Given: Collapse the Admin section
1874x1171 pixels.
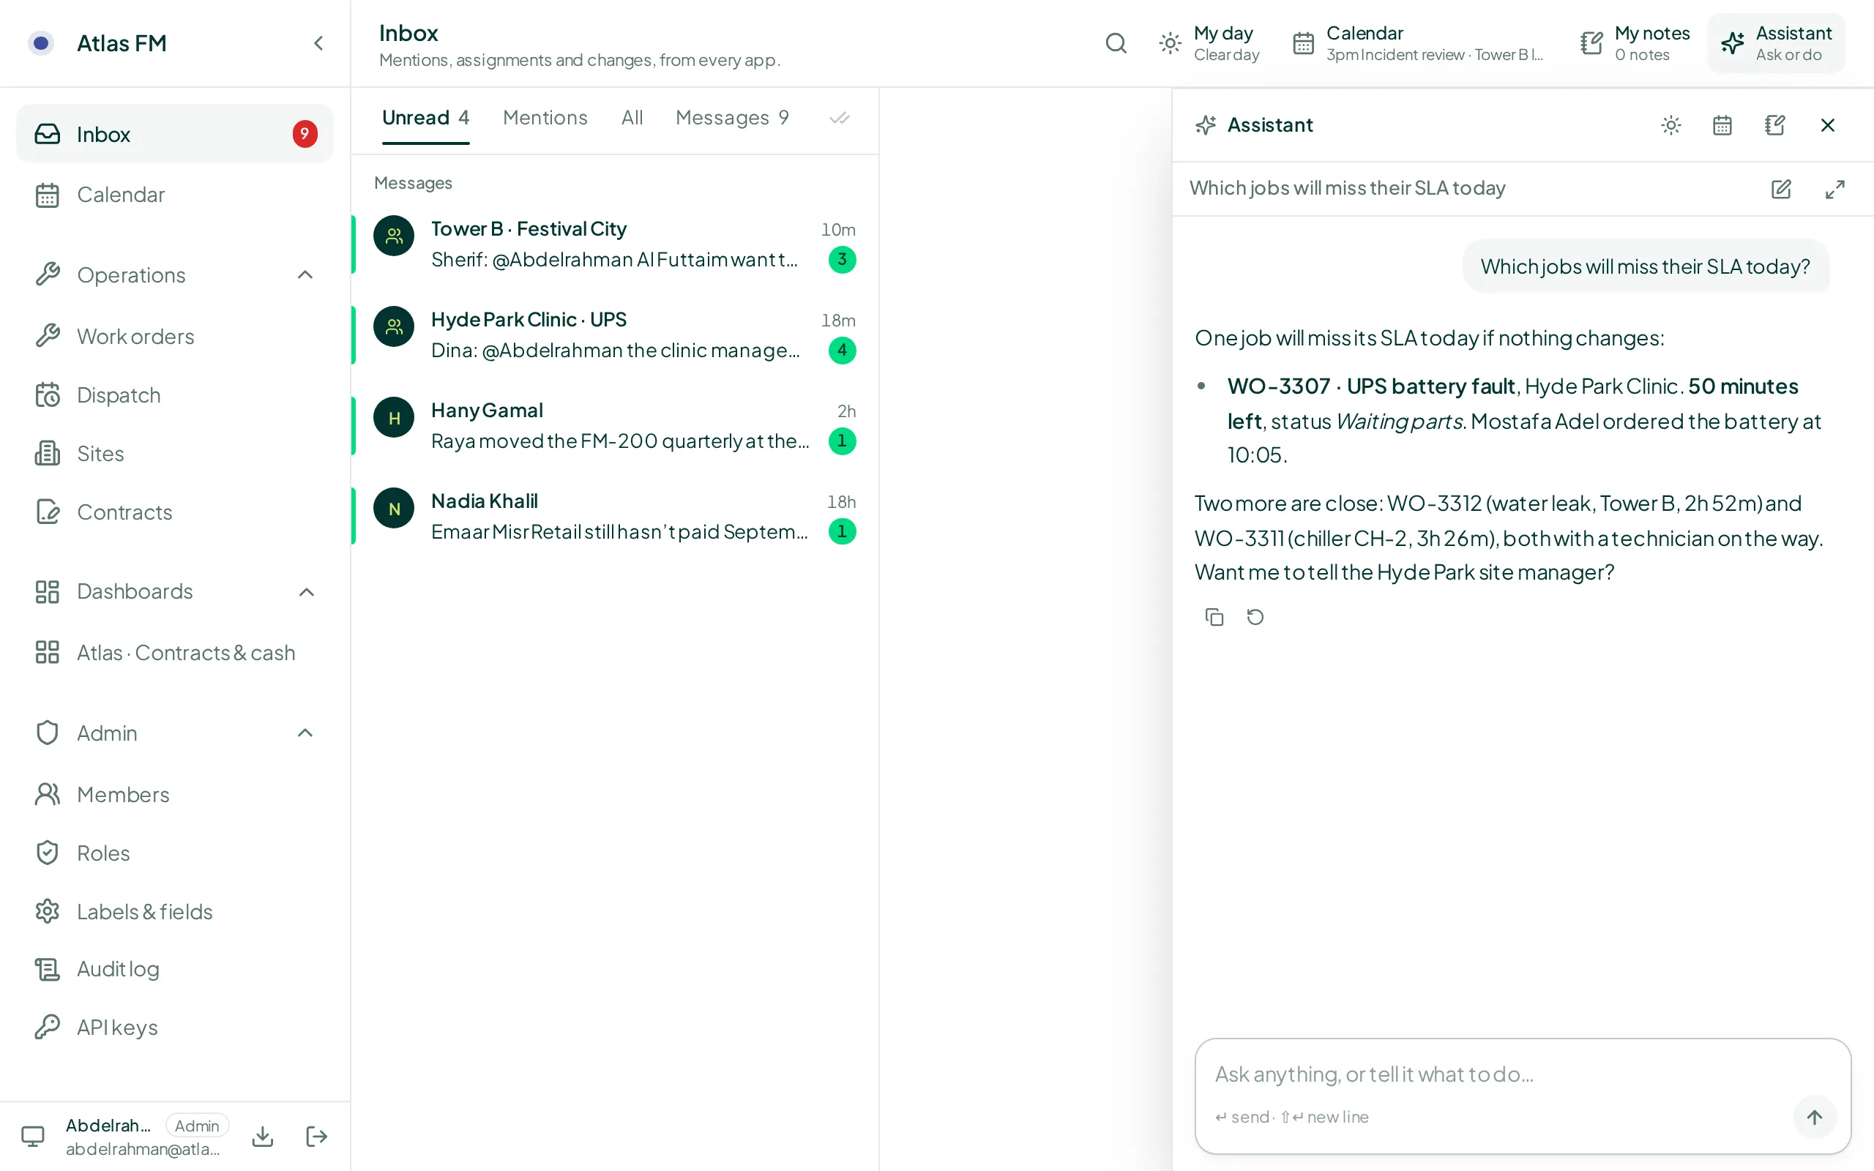Looking at the screenshot, I should pyautogui.click(x=305, y=733).
